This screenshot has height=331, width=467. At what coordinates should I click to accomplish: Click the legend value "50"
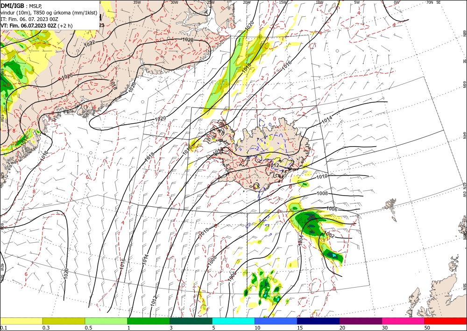[427, 328]
